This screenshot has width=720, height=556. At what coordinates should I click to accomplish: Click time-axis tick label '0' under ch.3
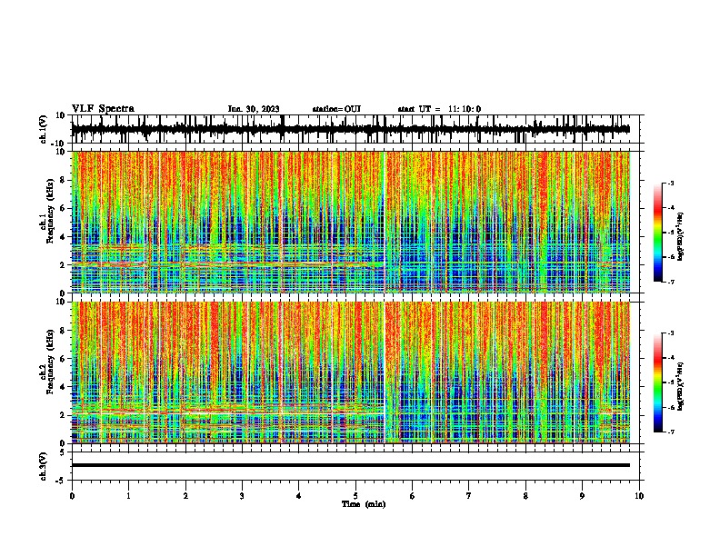point(72,496)
